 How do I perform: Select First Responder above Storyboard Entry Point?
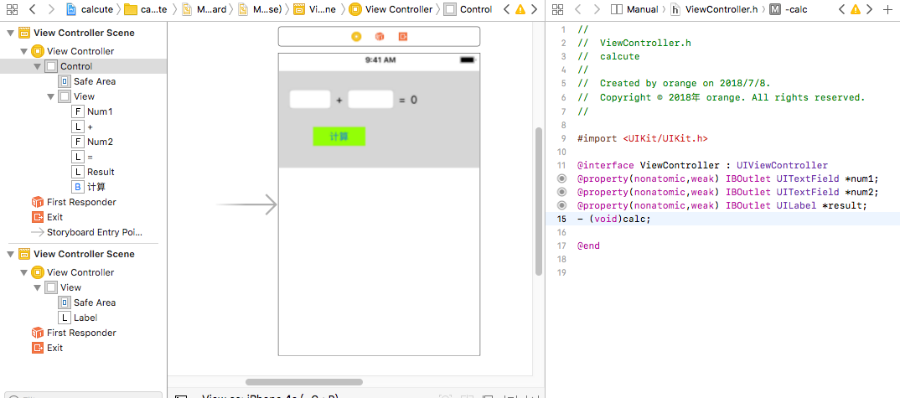(74, 202)
